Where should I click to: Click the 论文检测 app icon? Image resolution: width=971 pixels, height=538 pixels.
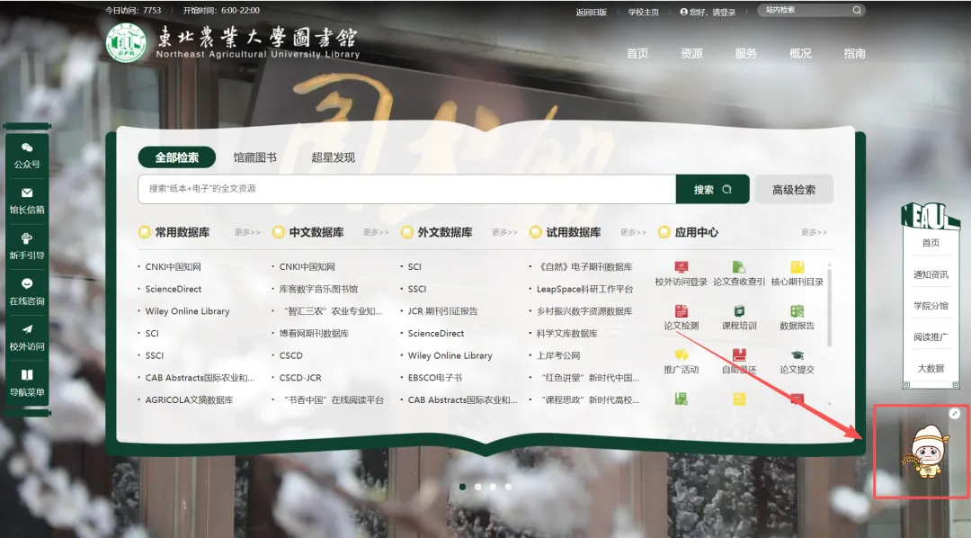click(681, 311)
